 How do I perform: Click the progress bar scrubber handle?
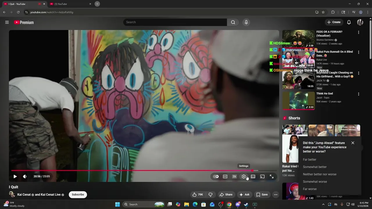[252, 171]
